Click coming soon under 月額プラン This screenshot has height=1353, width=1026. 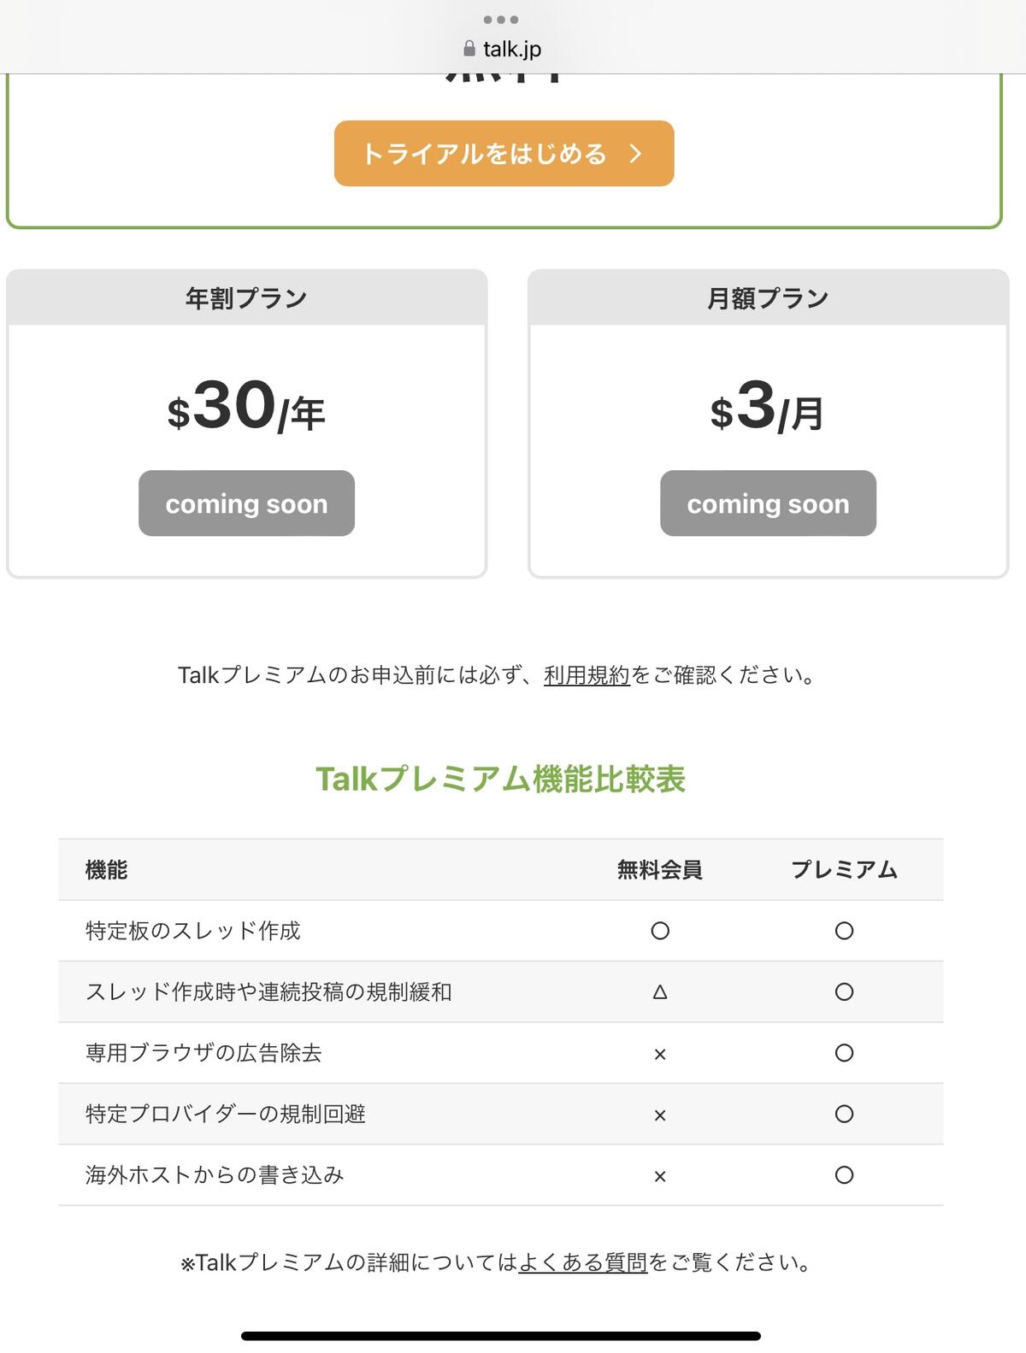coord(768,503)
